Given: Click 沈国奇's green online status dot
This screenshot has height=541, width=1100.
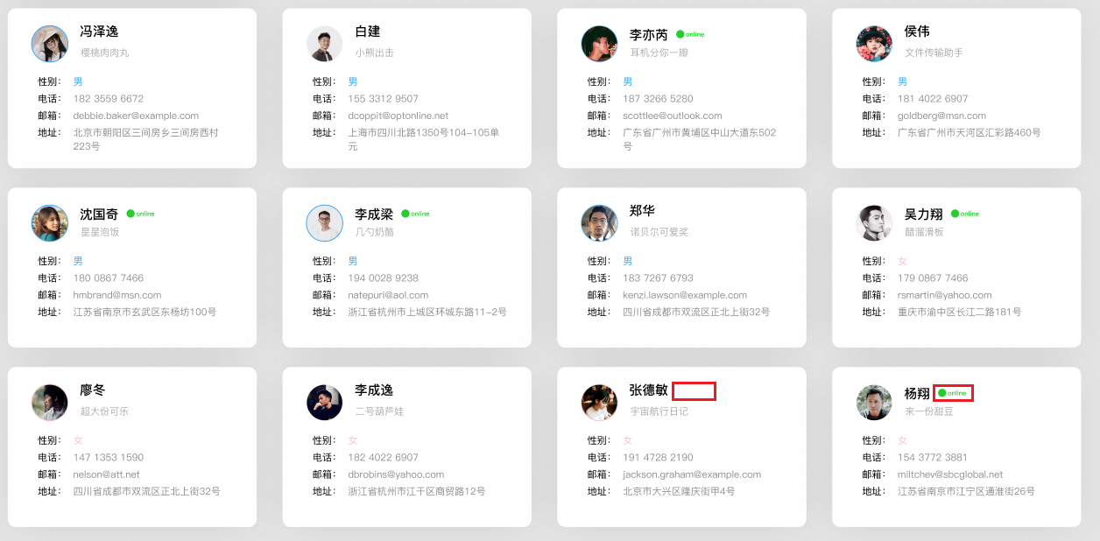Looking at the screenshot, I should pyautogui.click(x=131, y=214).
